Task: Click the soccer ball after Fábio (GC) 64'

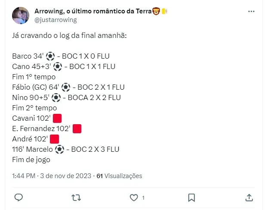Action: click(x=66, y=87)
